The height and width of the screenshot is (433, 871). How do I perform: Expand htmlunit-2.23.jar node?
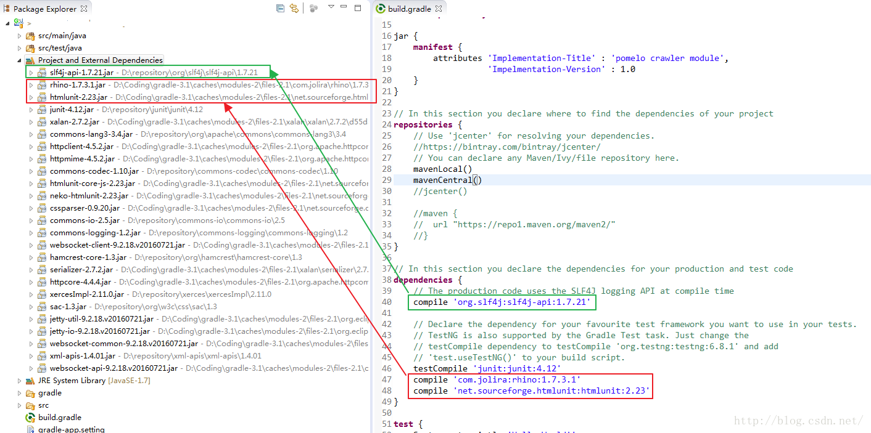point(31,97)
